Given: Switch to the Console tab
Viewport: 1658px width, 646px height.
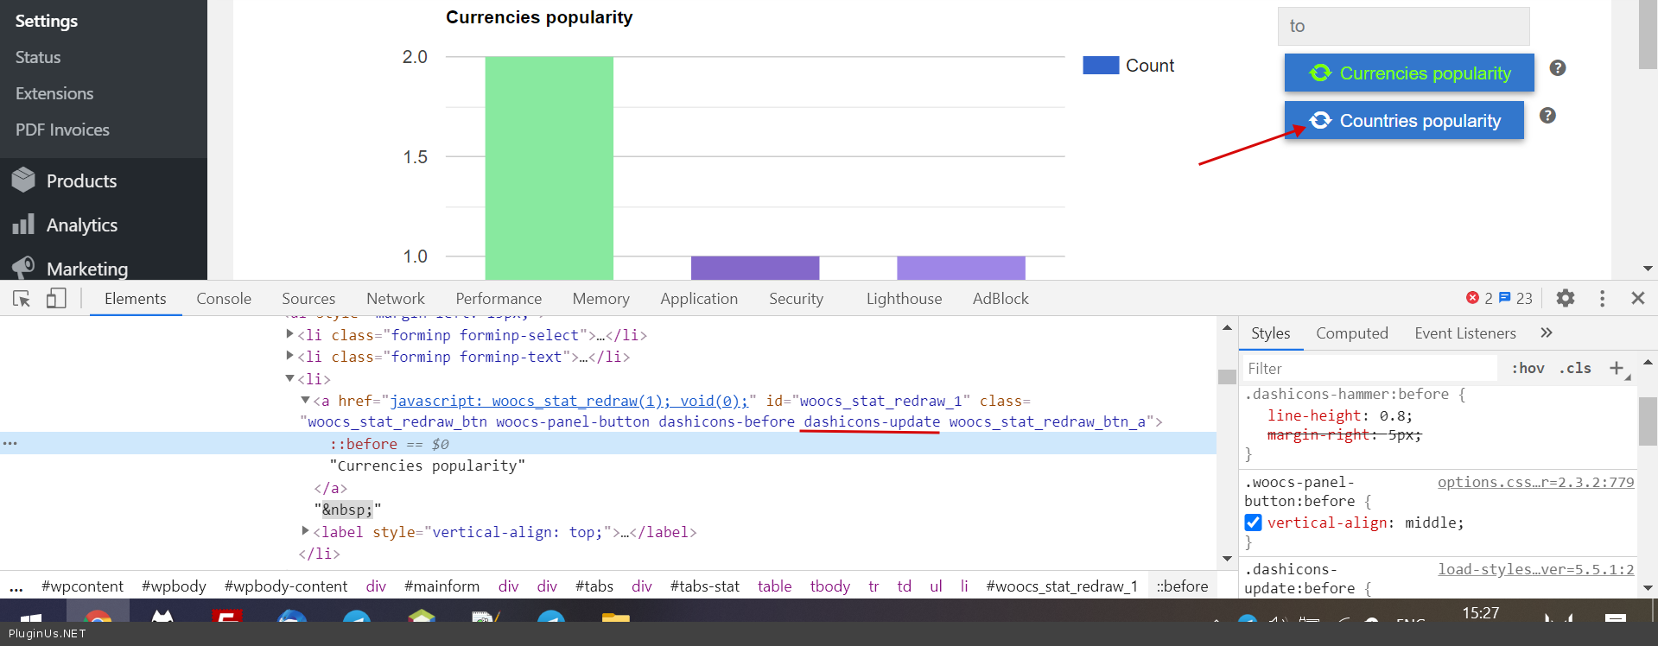Looking at the screenshot, I should (224, 299).
